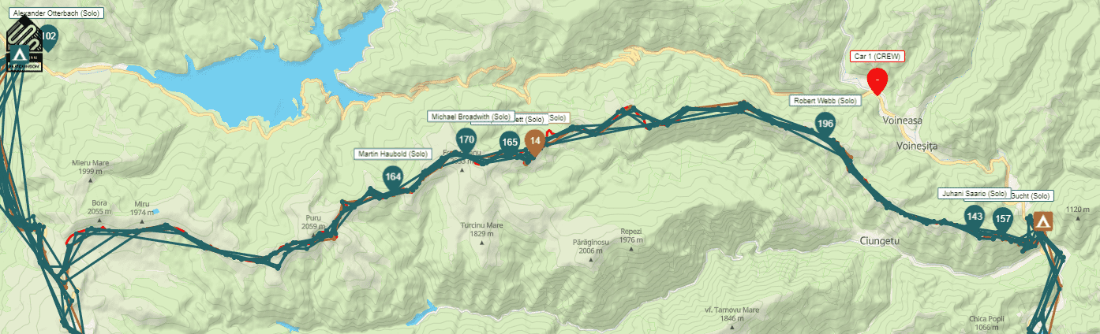The width and height of the screenshot is (1100, 334).
Task: Click the teal tent checkpoint icon
Action: (x=17, y=55)
